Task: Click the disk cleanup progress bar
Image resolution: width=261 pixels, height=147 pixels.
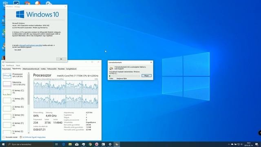Action: [124, 76]
